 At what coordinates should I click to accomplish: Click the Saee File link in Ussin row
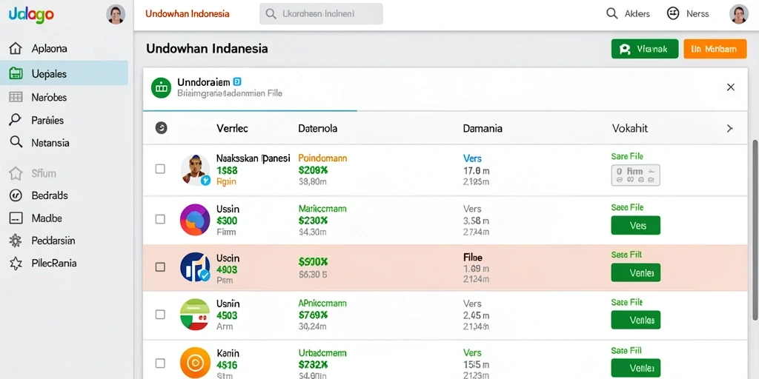[627, 207]
